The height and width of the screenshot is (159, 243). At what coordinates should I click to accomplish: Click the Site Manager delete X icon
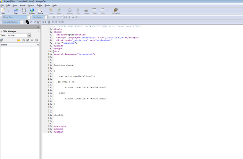coord(32,40)
